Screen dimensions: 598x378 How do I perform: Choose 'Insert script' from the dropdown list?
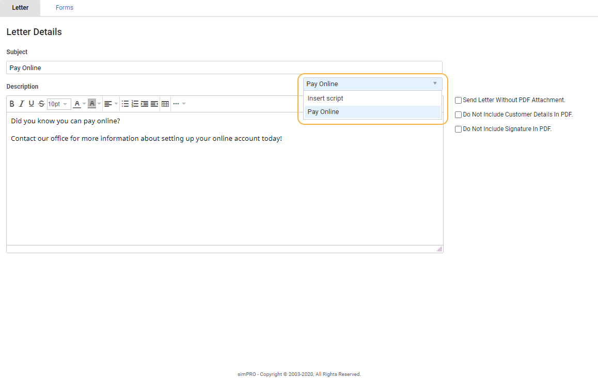[373, 98]
